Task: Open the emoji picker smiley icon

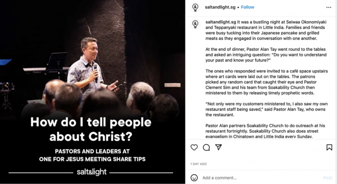Action: 194,178
